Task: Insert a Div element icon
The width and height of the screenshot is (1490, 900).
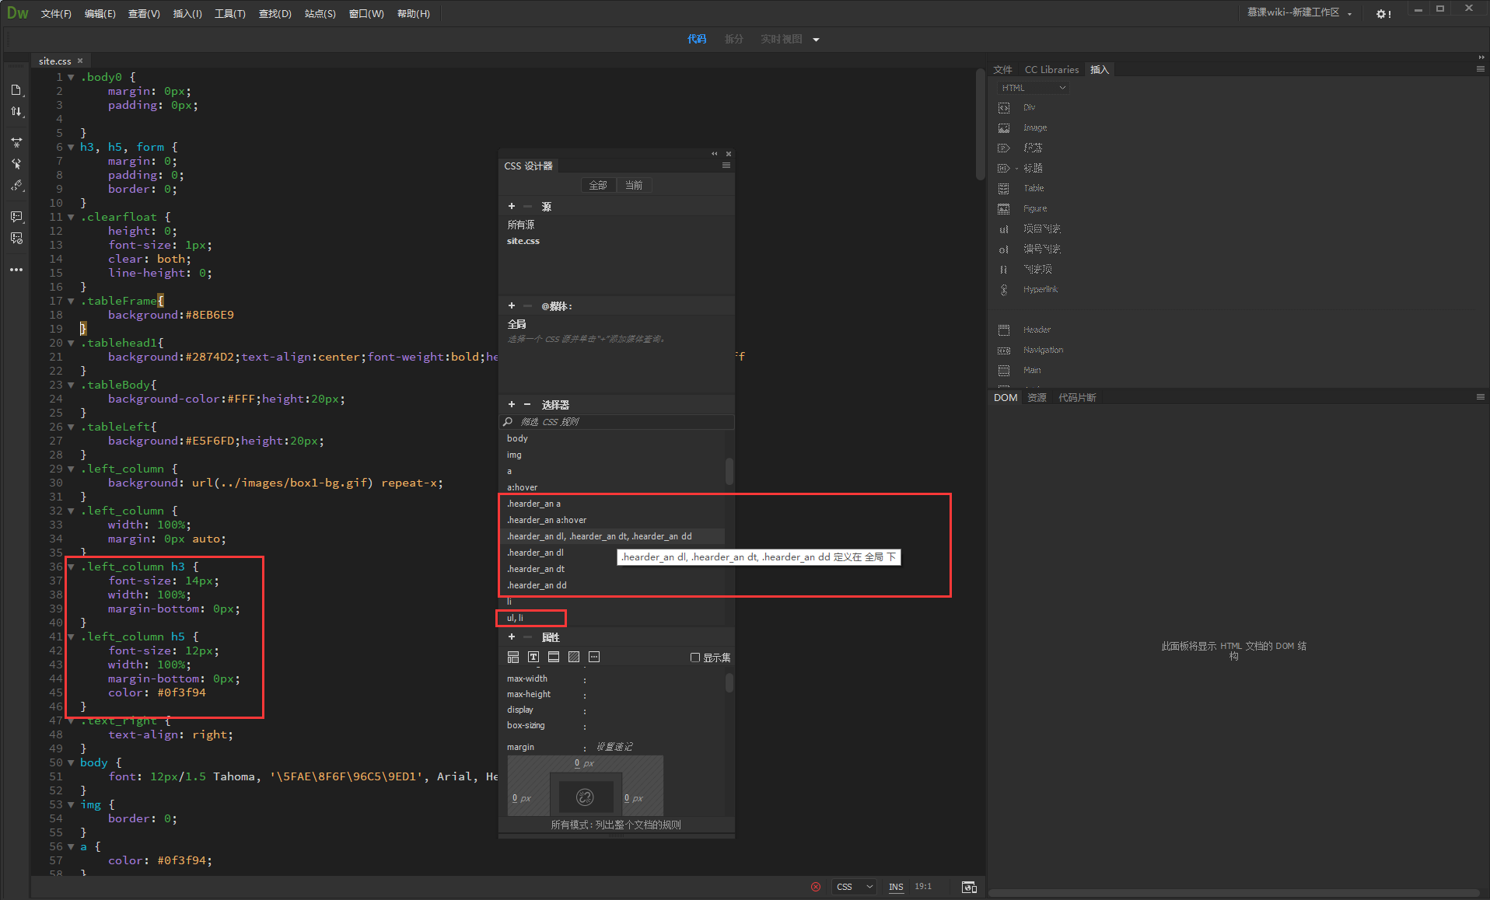Action: (x=1004, y=107)
